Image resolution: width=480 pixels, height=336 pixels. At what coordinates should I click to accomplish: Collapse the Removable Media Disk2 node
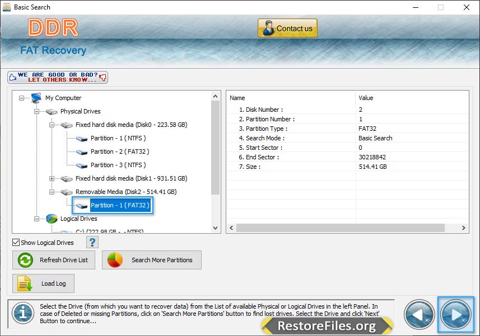click(52, 192)
